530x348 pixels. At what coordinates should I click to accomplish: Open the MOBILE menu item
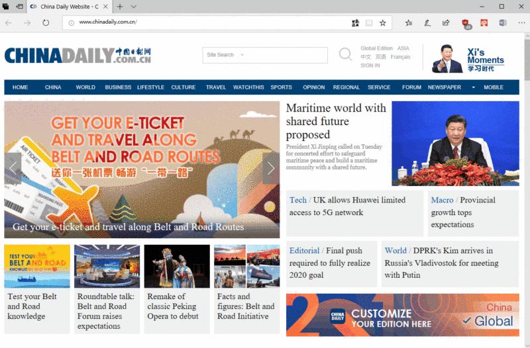(494, 87)
